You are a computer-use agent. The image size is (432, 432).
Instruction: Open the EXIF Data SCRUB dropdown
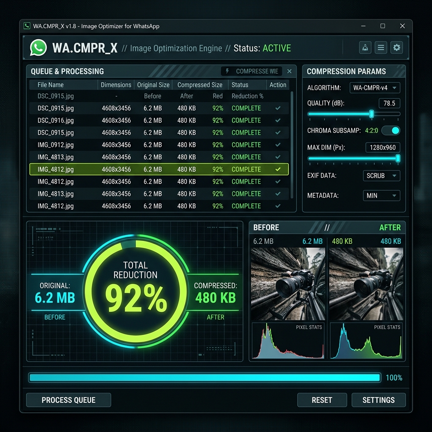click(x=381, y=175)
